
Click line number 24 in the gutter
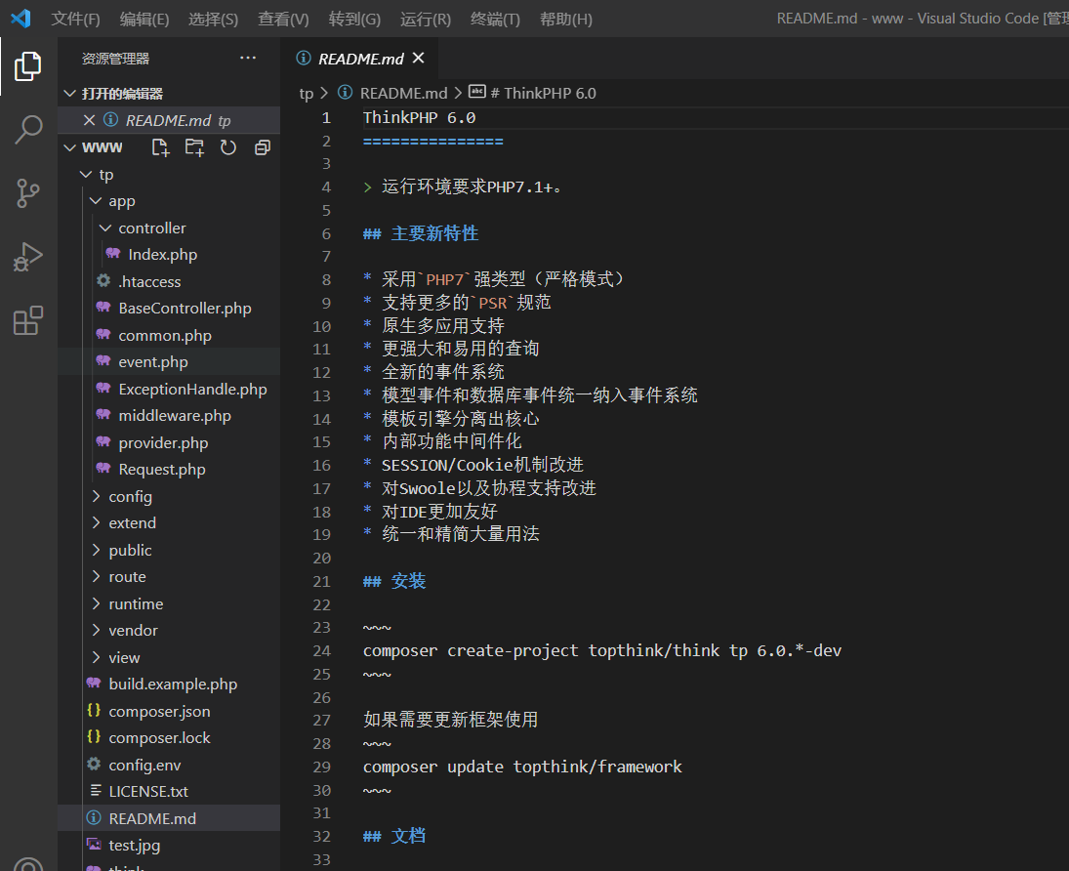coord(322,651)
